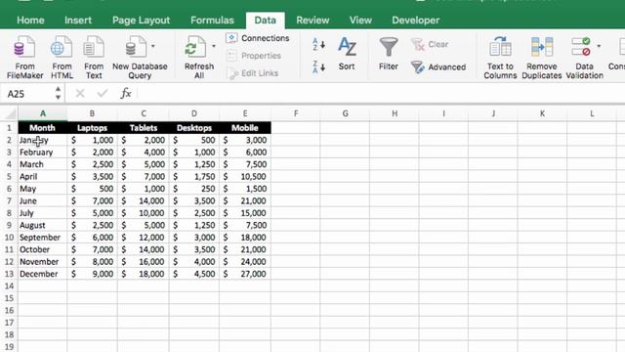The width and height of the screenshot is (625, 352).
Task: Open Data Validation
Action: pyautogui.click(x=584, y=57)
